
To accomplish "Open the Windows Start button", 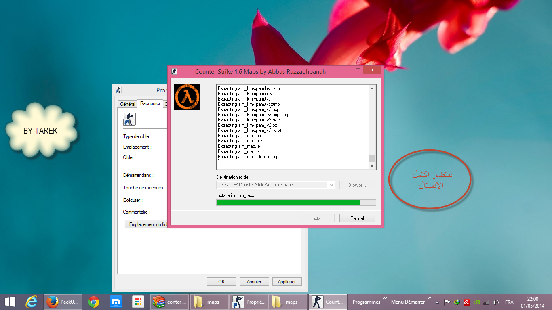I will pos(10,302).
